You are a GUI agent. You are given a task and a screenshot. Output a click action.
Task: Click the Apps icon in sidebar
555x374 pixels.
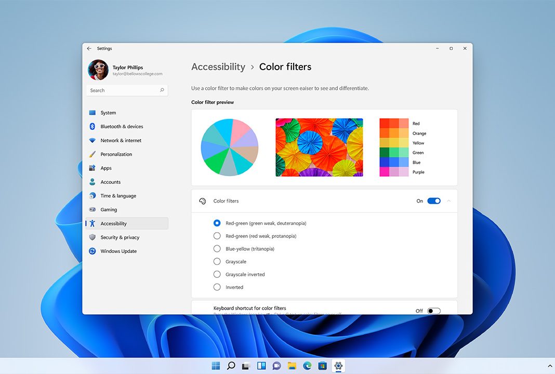click(x=92, y=168)
